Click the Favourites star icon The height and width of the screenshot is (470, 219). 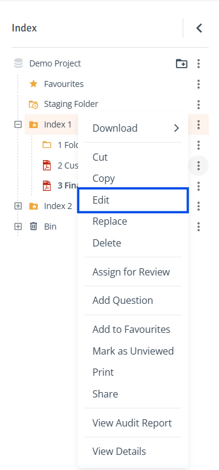click(x=33, y=84)
